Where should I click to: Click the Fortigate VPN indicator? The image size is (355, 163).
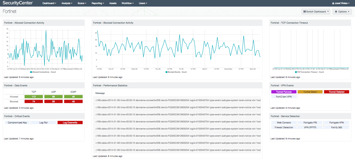tap(336, 123)
